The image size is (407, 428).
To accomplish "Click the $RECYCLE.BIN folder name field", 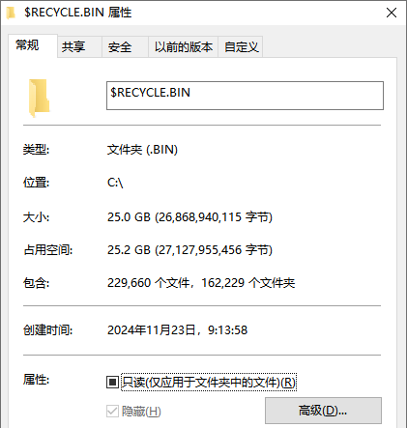I will click(x=245, y=96).
